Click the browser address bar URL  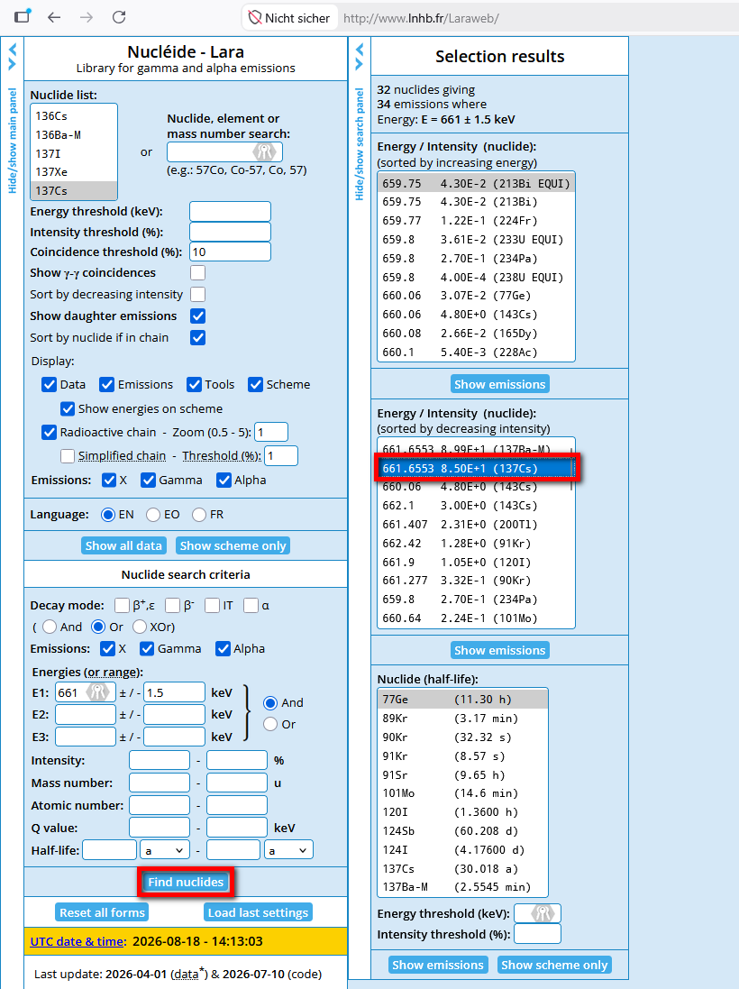[421, 18]
